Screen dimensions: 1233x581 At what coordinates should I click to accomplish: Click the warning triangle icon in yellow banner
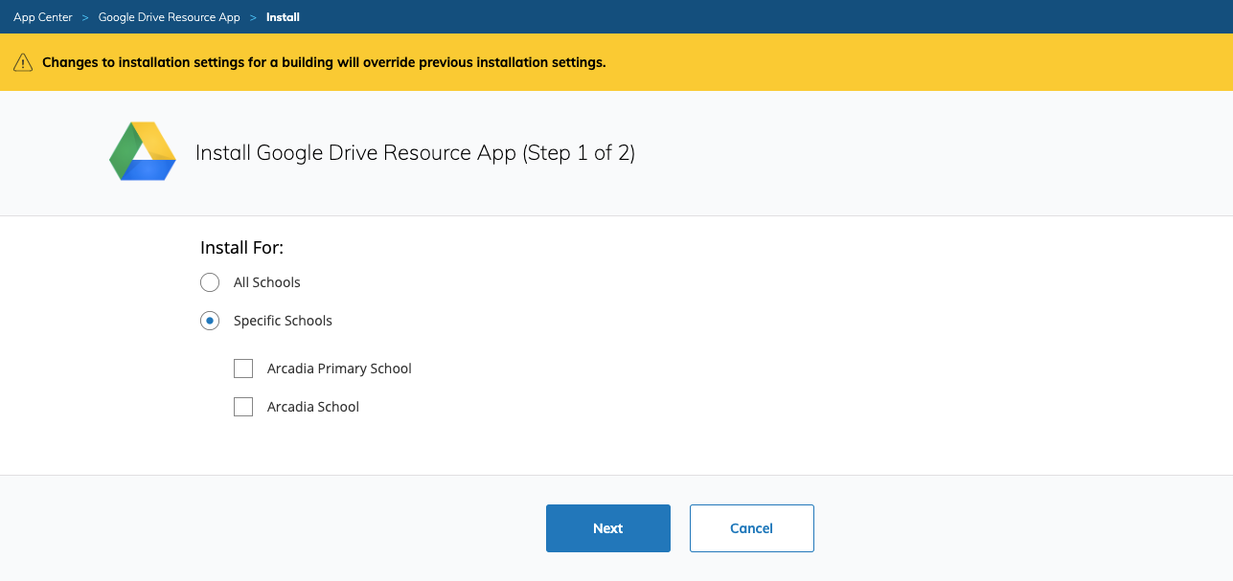pyautogui.click(x=23, y=63)
